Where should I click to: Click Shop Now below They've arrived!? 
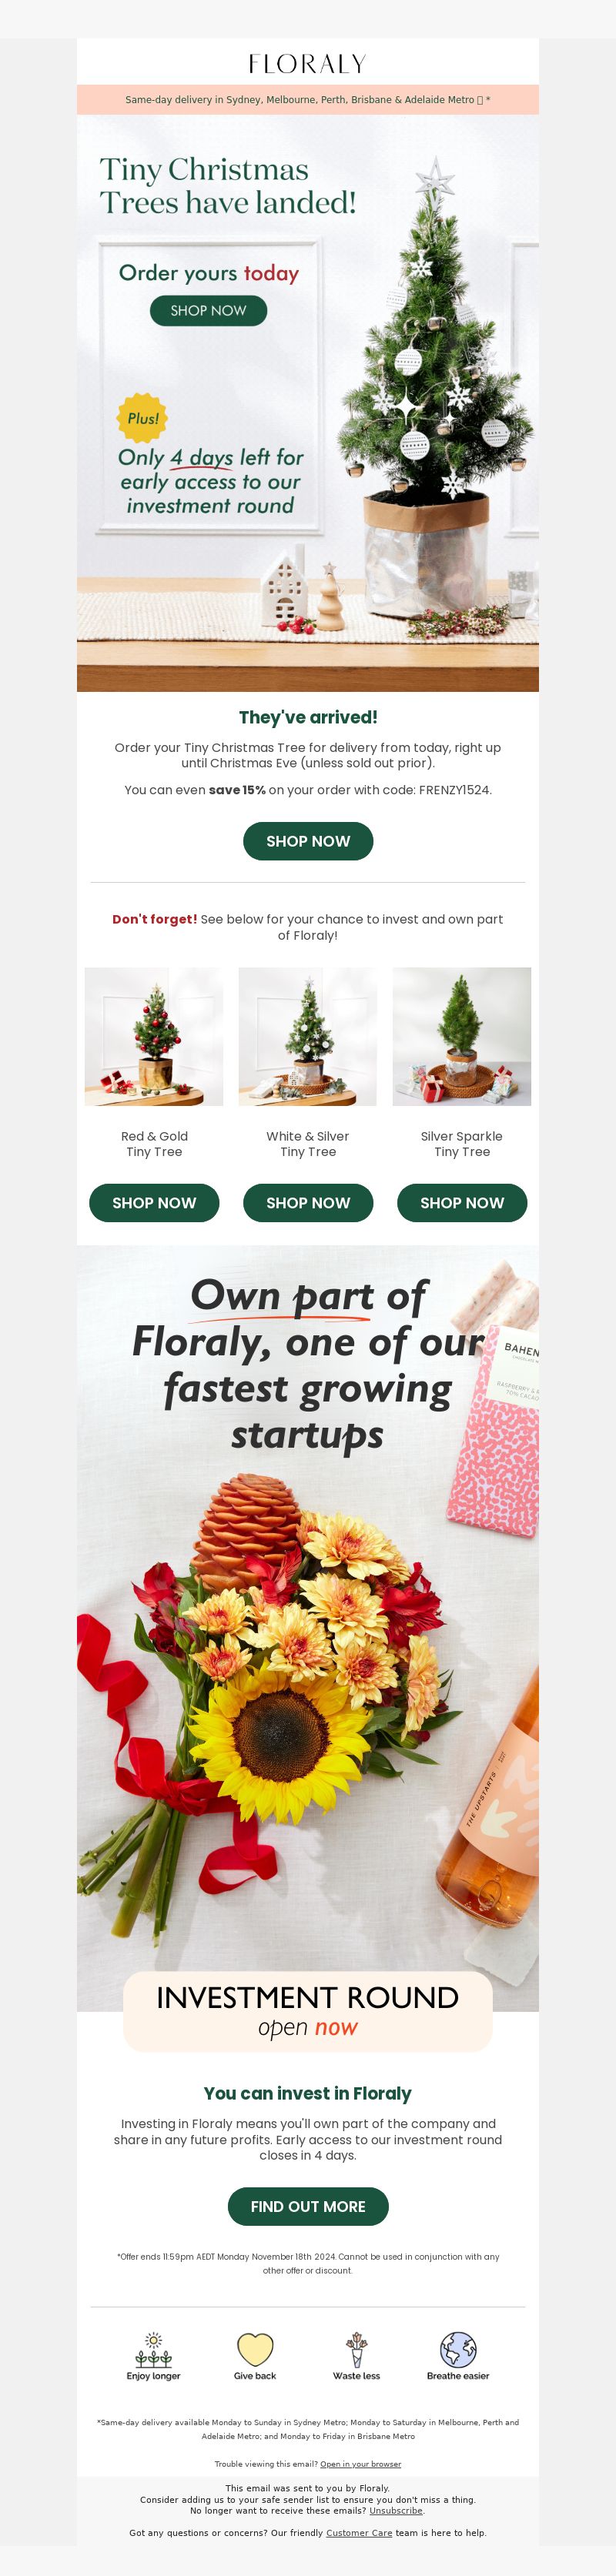pyautogui.click(x=308, y=841)
